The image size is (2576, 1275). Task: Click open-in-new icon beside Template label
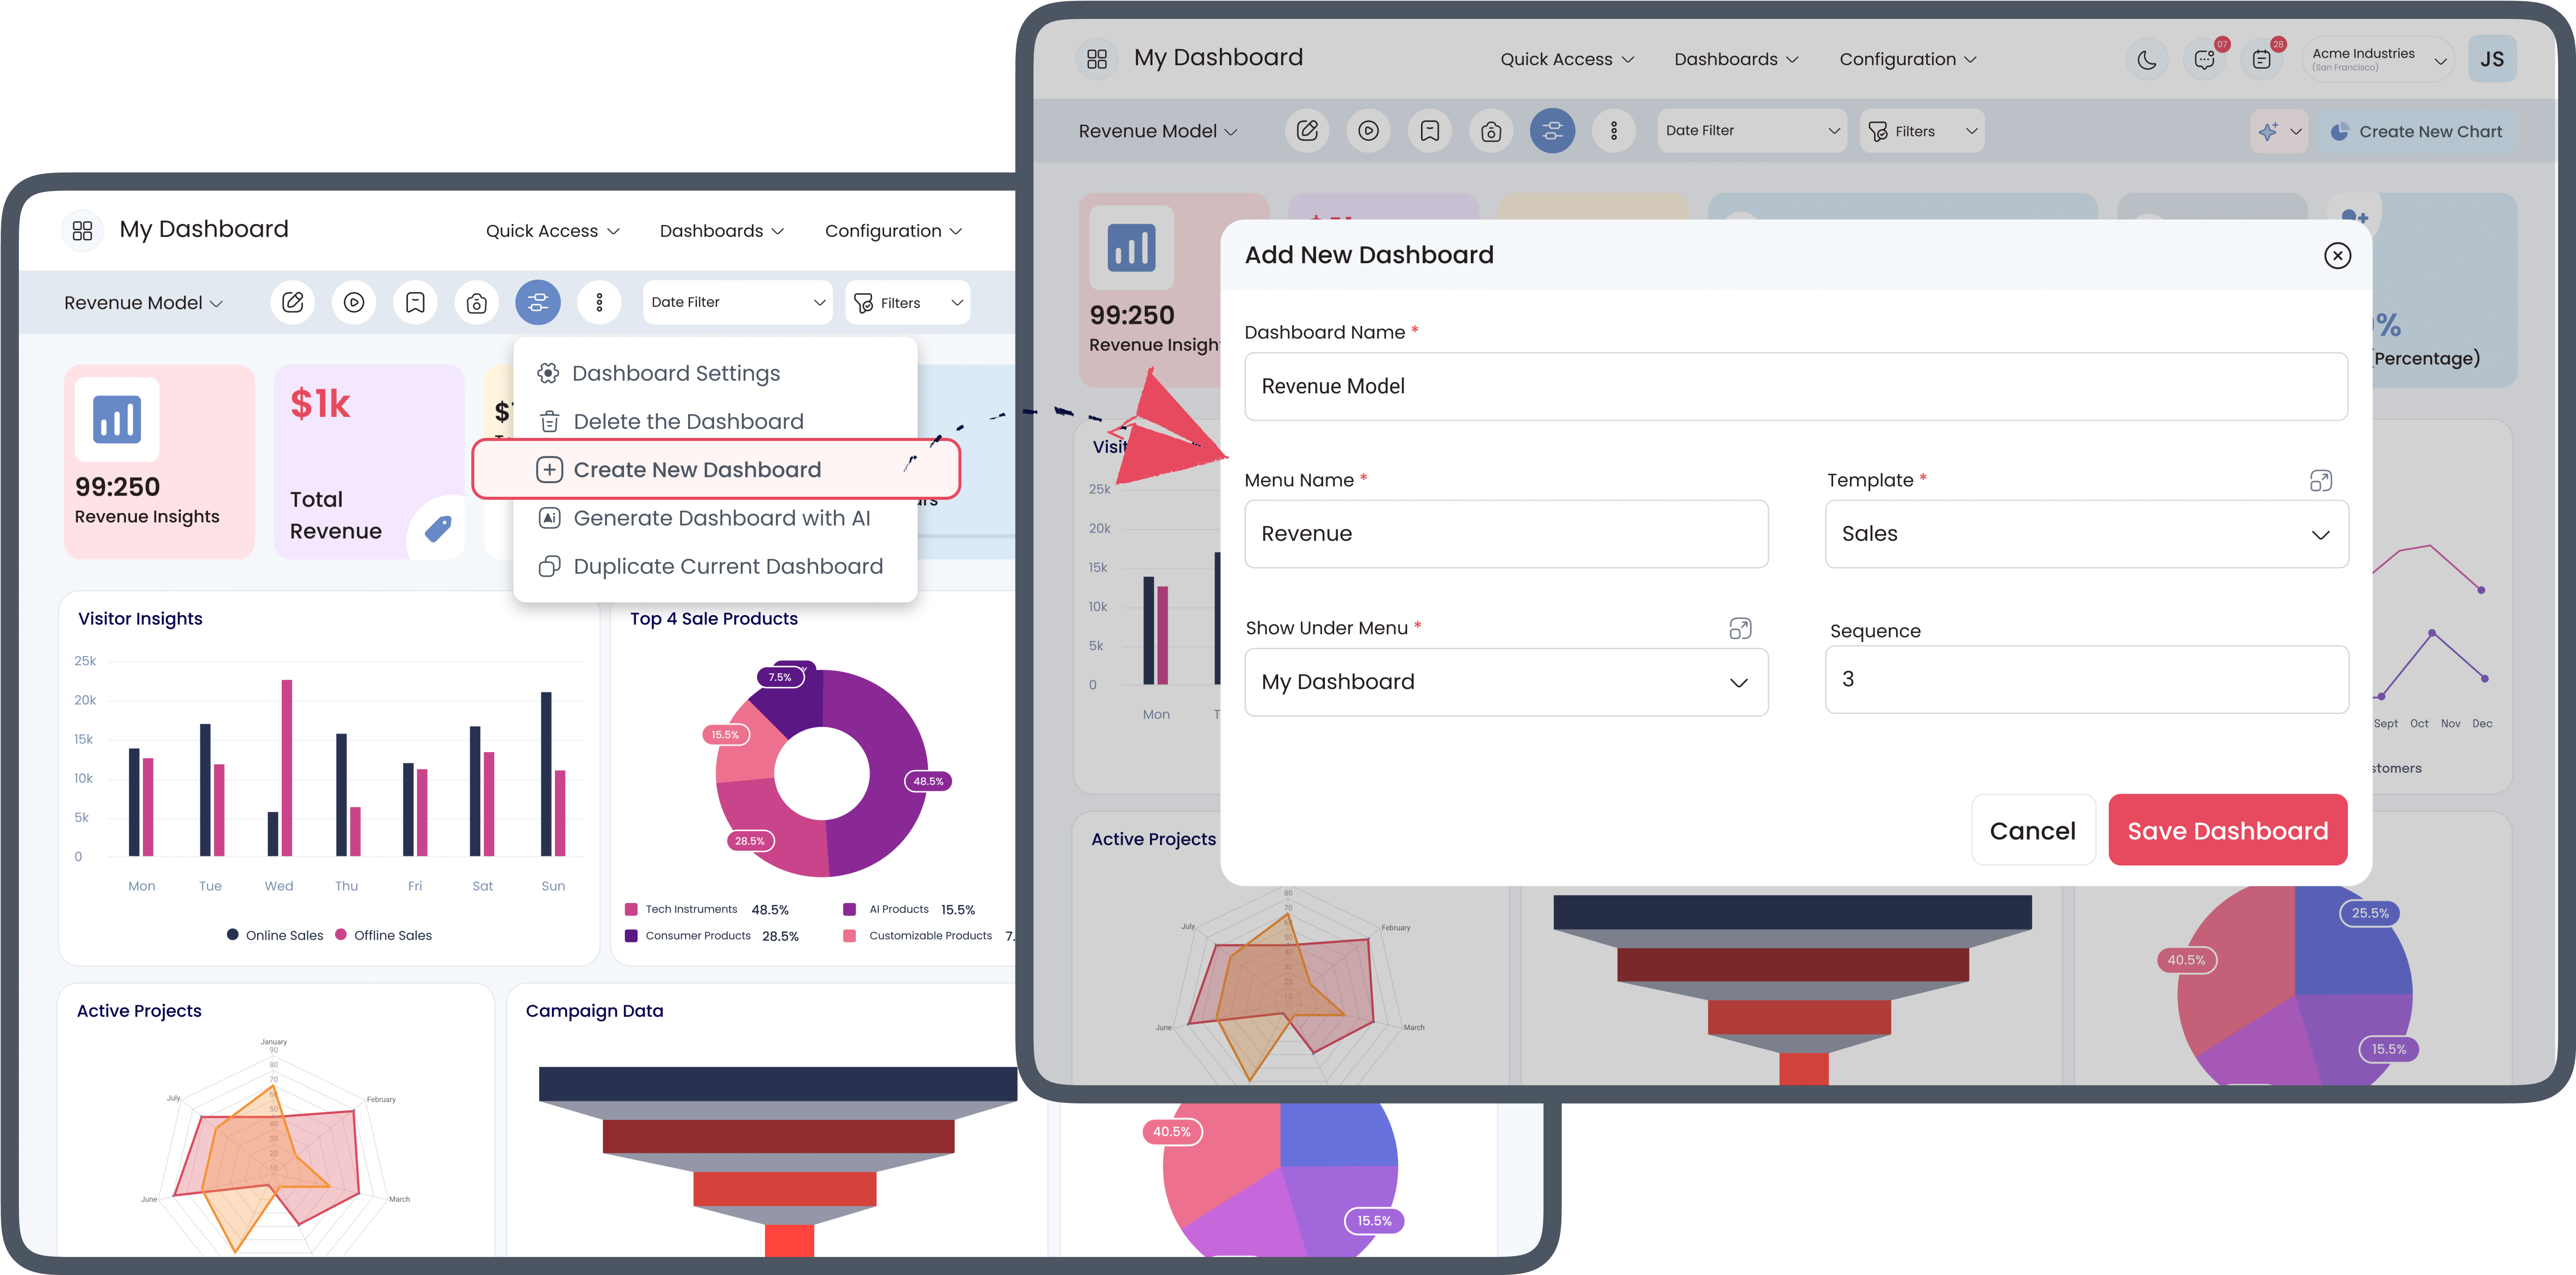(2321, 481)
